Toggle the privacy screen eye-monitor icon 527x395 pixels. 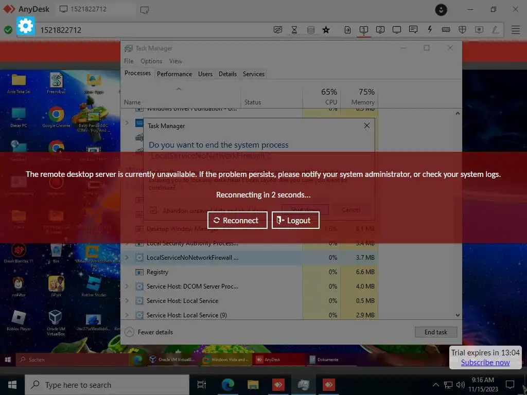pos(277,30)
